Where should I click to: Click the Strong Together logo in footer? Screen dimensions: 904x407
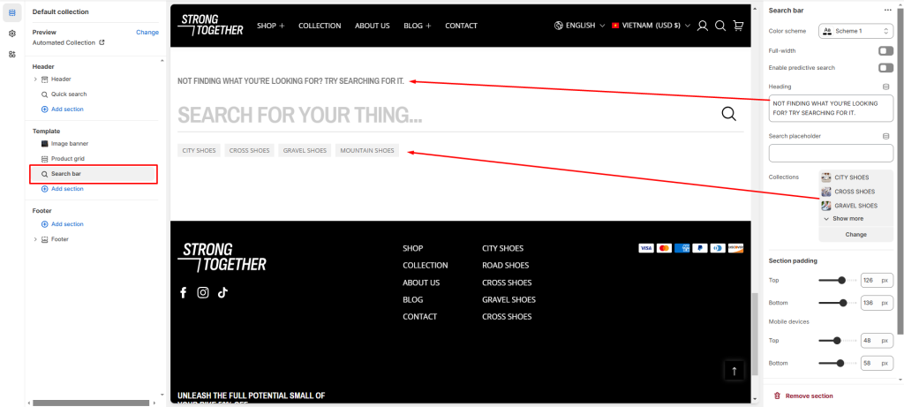point(222,257)
